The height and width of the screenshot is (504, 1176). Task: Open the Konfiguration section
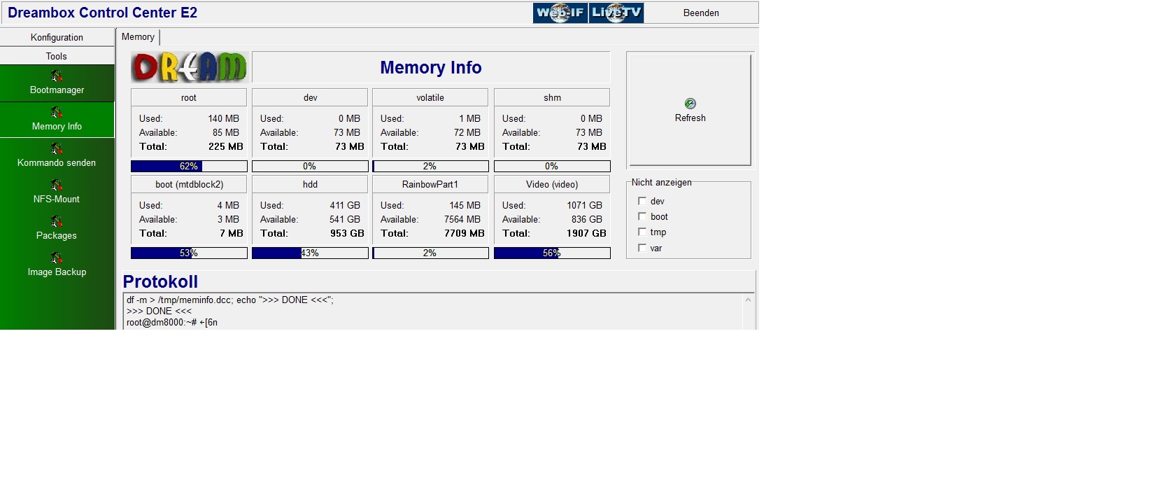[x=57, y=37]
